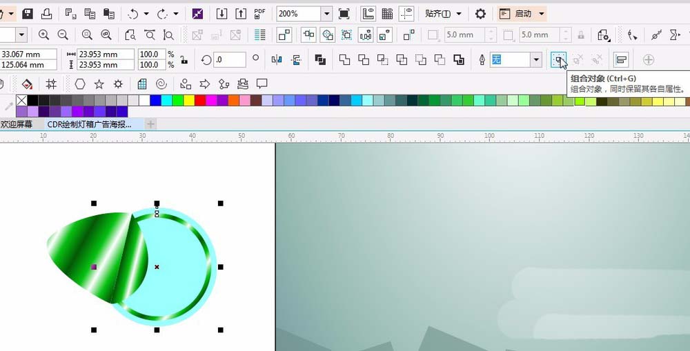Switch to the CDR绘制灯箱广告海报 document tab
Image resolution: width=690 pixels, height=351 pixels.
[x=89, y=125]
